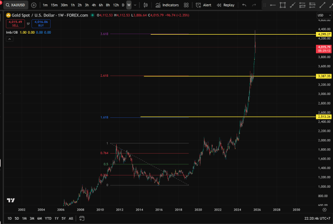Select the 2.618 Fibonacci level label
The height and width of the screenshot is (224, 333).
104,76
